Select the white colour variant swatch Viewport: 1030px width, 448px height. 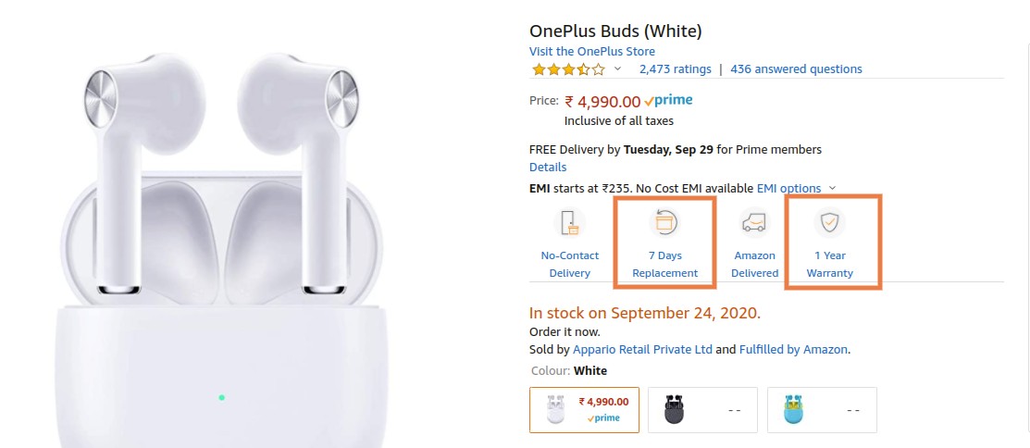pyautogui.click(x=584, y=410)
